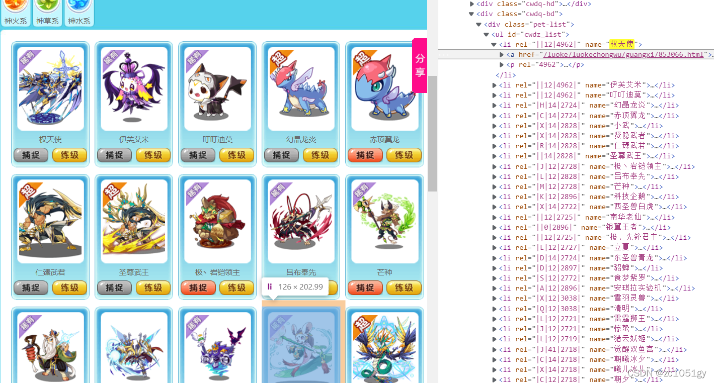This screenshot has height=383, width=714.
Task: Open the 伊芙艾米 pet image
Action: click(x=134, y=88)
